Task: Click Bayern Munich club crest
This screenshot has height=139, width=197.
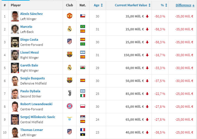Action: 69,106
